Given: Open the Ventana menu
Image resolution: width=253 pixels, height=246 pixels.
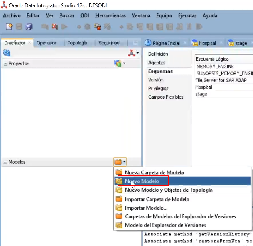Looking at the screenshot, I should coord(141,16).
